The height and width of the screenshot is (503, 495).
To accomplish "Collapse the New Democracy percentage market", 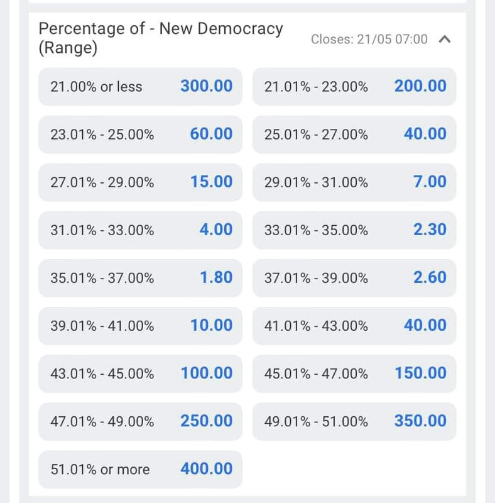I will pyautogui.click(x=445, y=39).
